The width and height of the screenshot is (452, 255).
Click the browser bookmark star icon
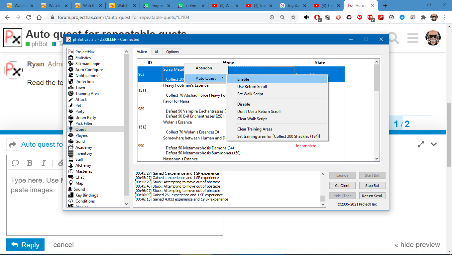[293, 18]
